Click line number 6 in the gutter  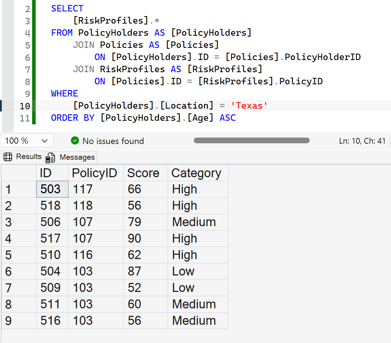(27, 58)
